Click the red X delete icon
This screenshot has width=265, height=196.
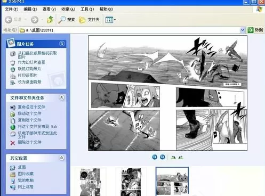13,143
